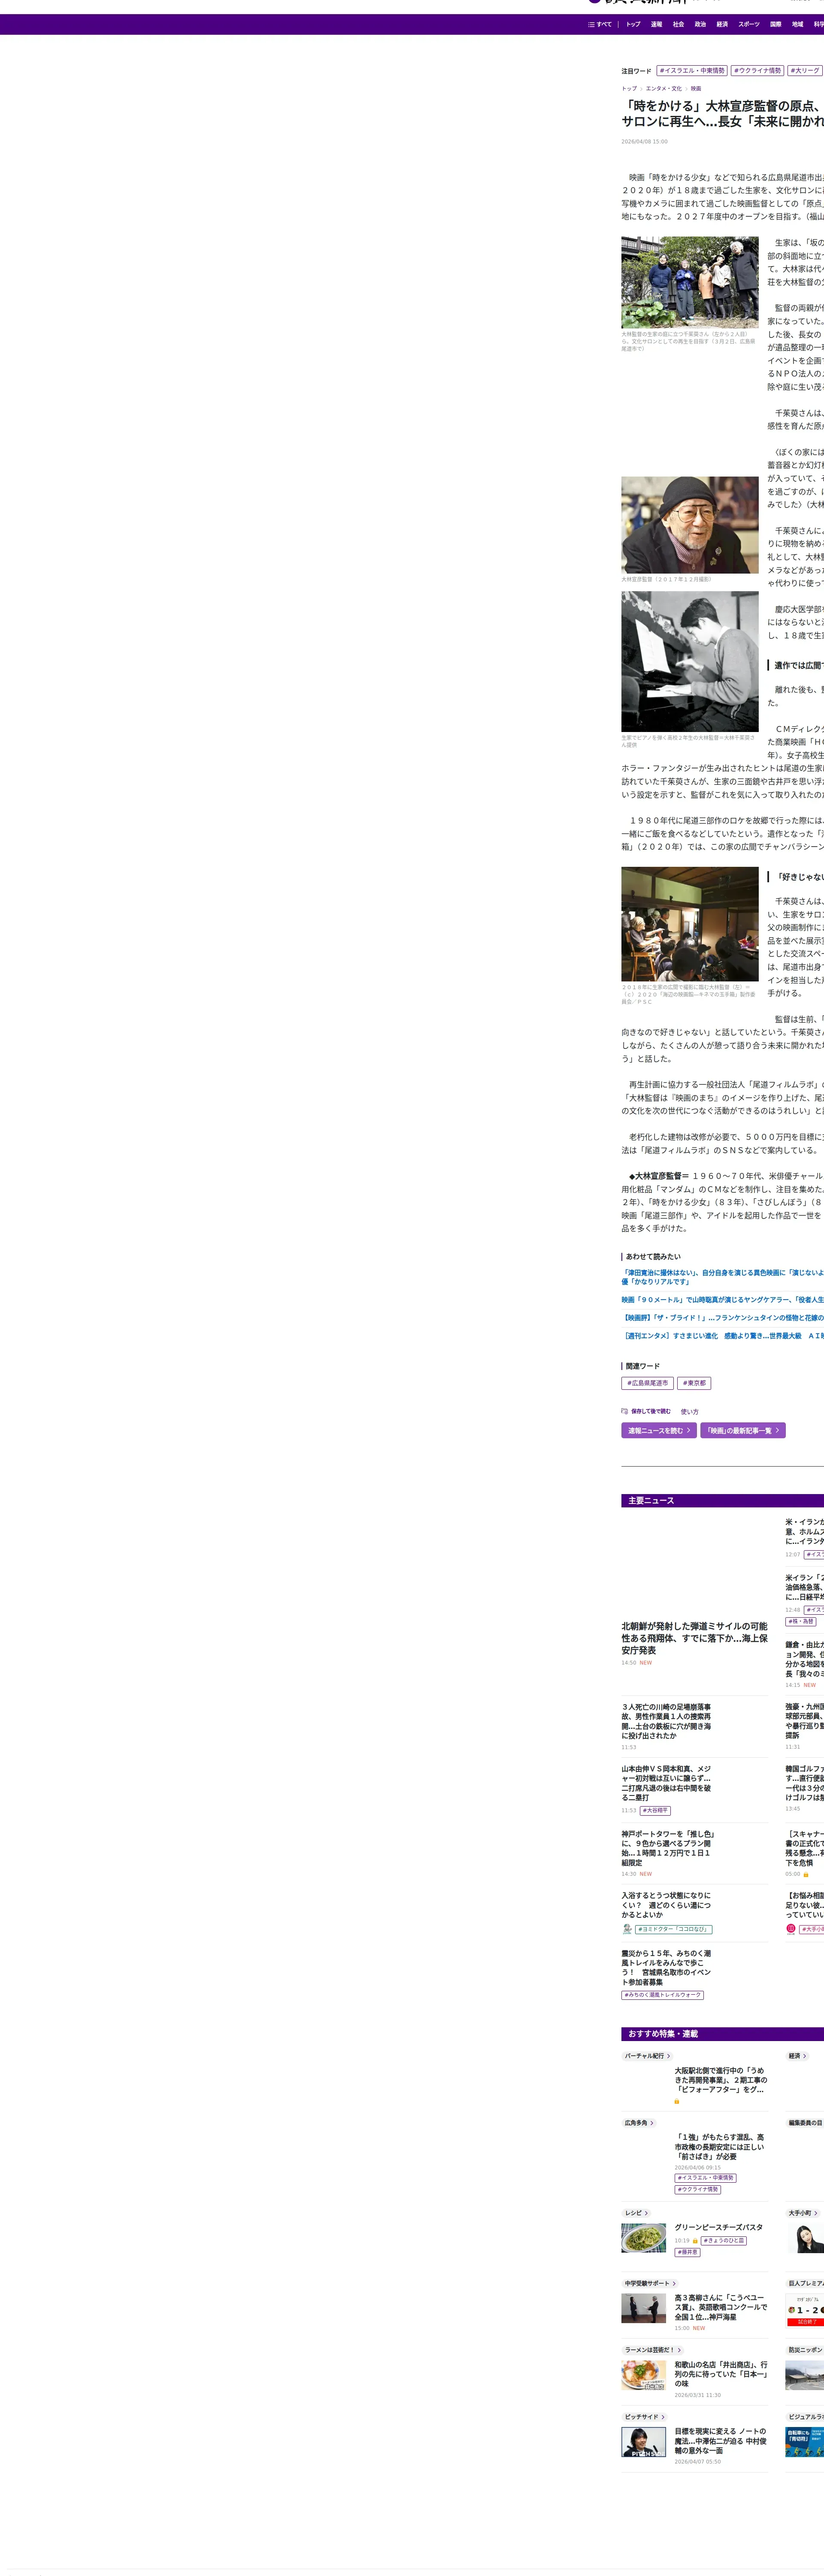
Task: Click the #ウクライナ情勢 featured tag under 注目ワード
Action: [757, 71]
